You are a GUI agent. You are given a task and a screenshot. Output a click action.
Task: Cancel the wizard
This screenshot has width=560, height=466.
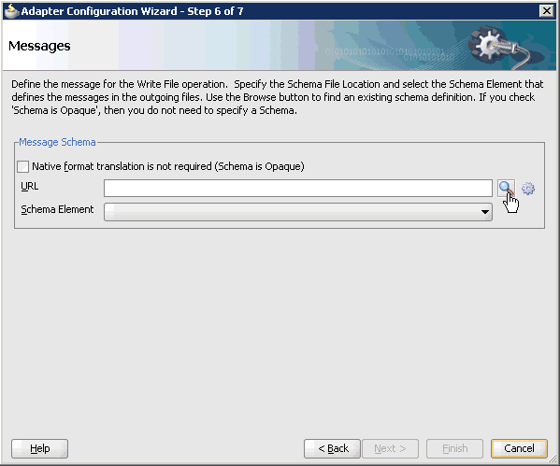click(x=519, y=448)
